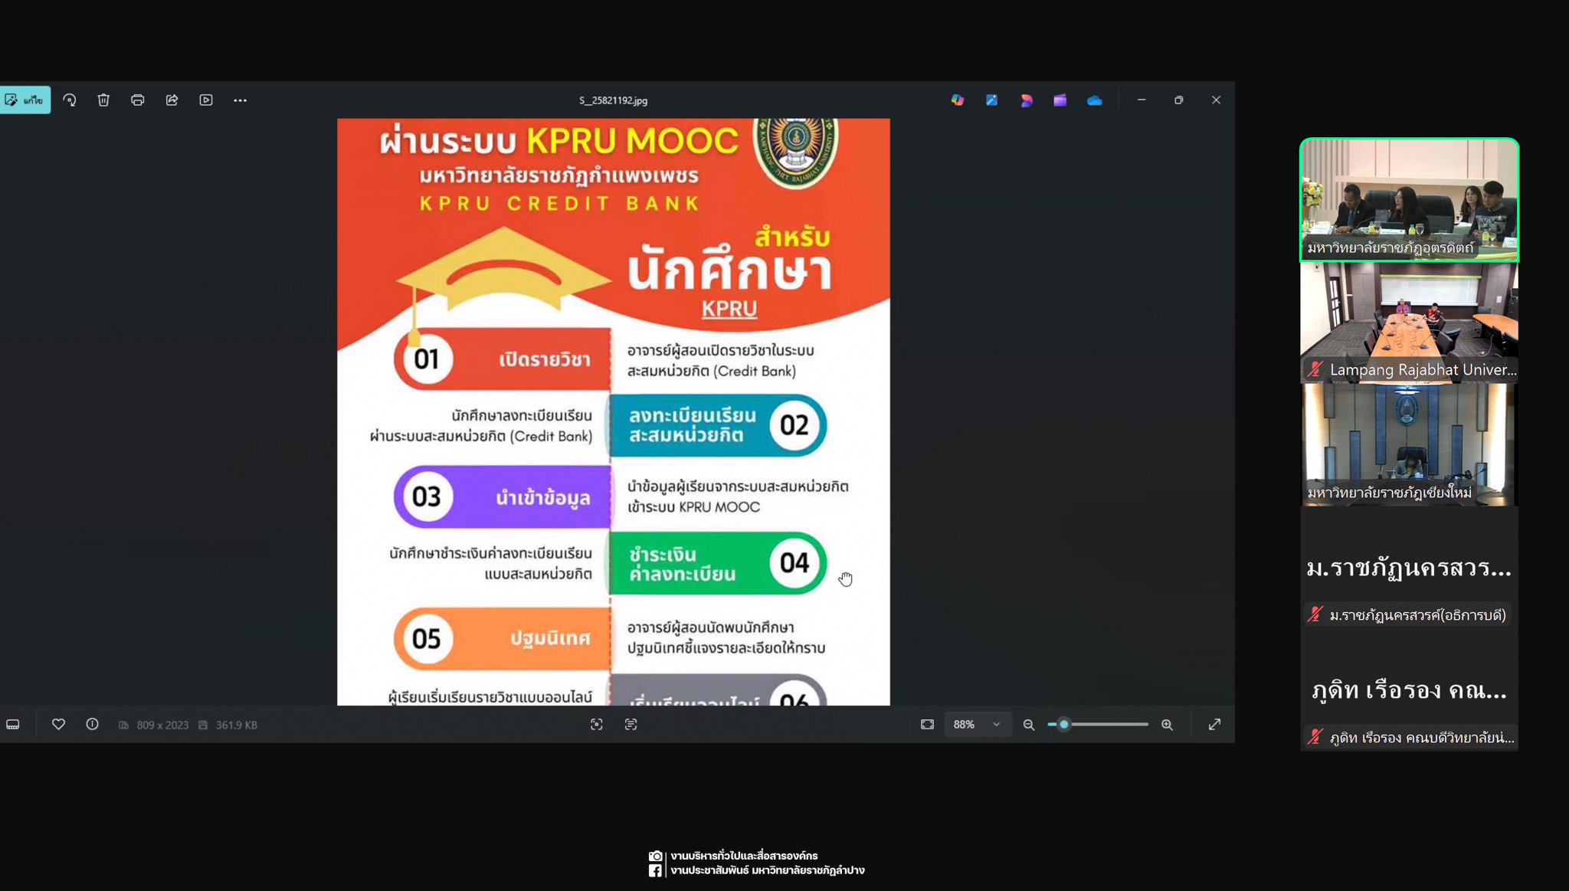Select the Lampang Rajabhat University video tile

click(x=1409, y=322)
